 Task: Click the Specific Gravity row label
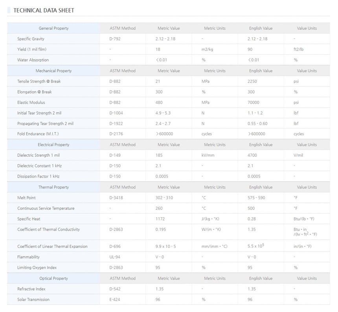tap(31, 39)
